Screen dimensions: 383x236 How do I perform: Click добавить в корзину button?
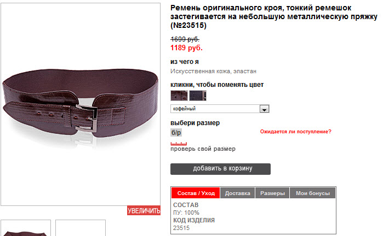coord(220,169)
